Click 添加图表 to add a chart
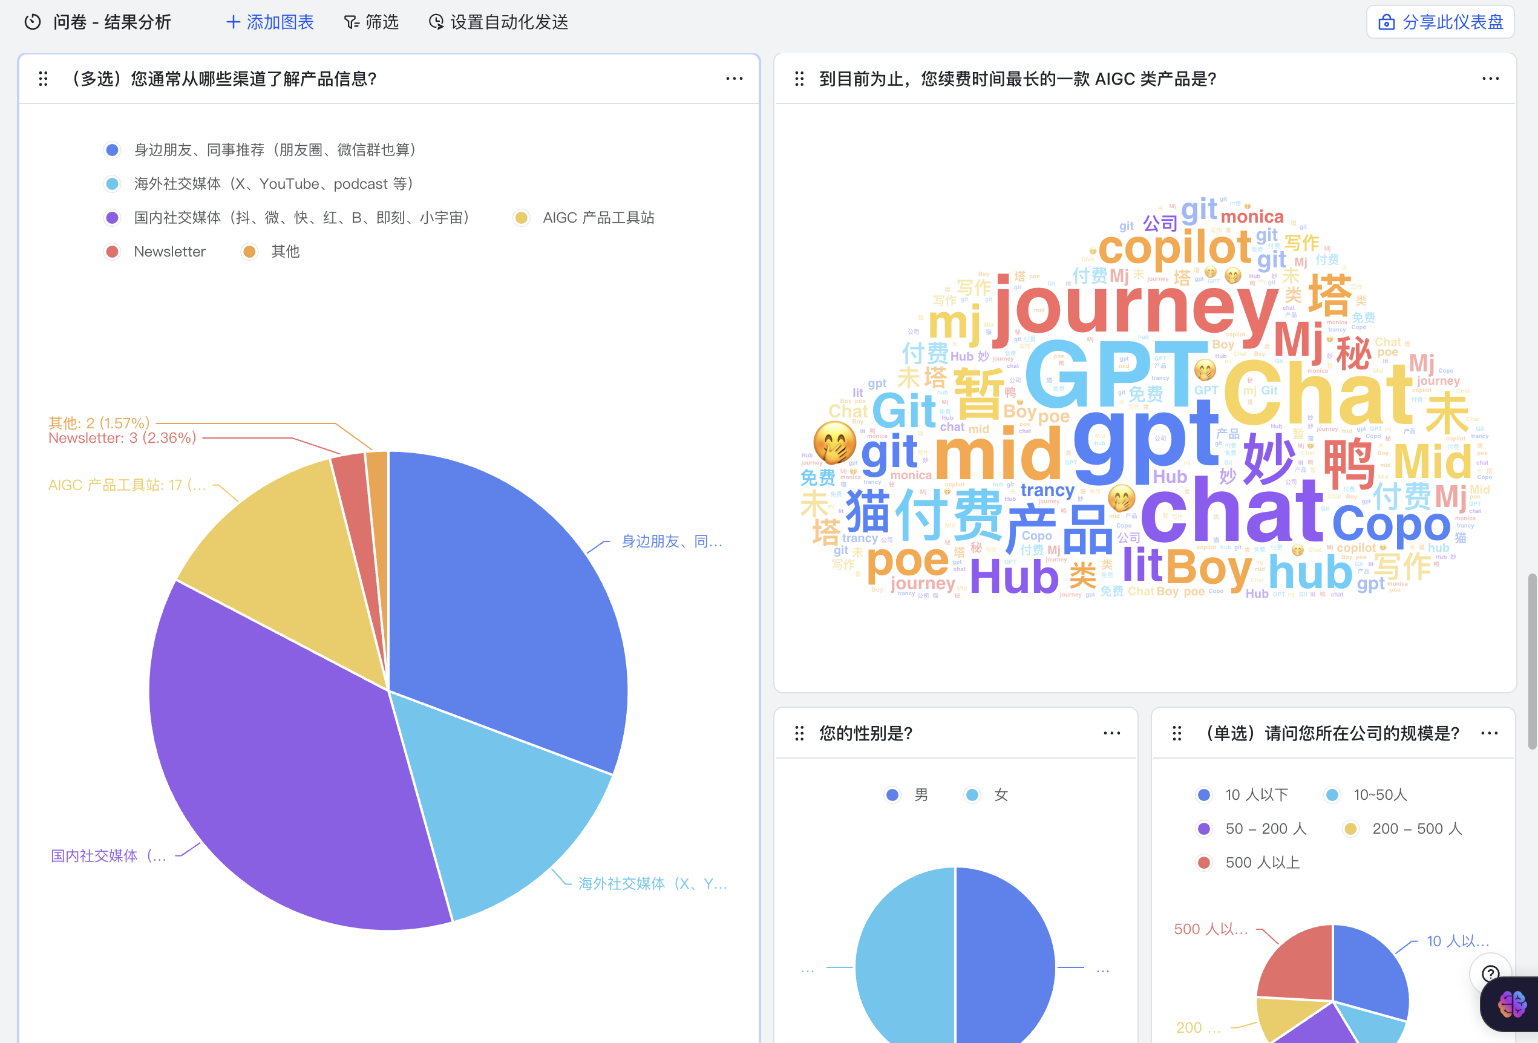The height and width of the screenshot is (1043, 1538). (x=270, y=22)
